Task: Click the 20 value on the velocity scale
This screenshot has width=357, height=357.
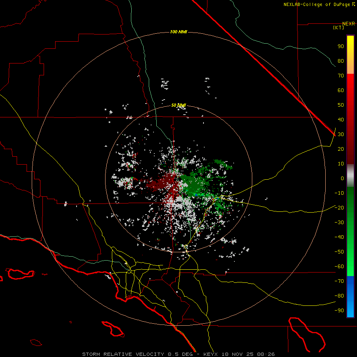Action: pos(341,149)
